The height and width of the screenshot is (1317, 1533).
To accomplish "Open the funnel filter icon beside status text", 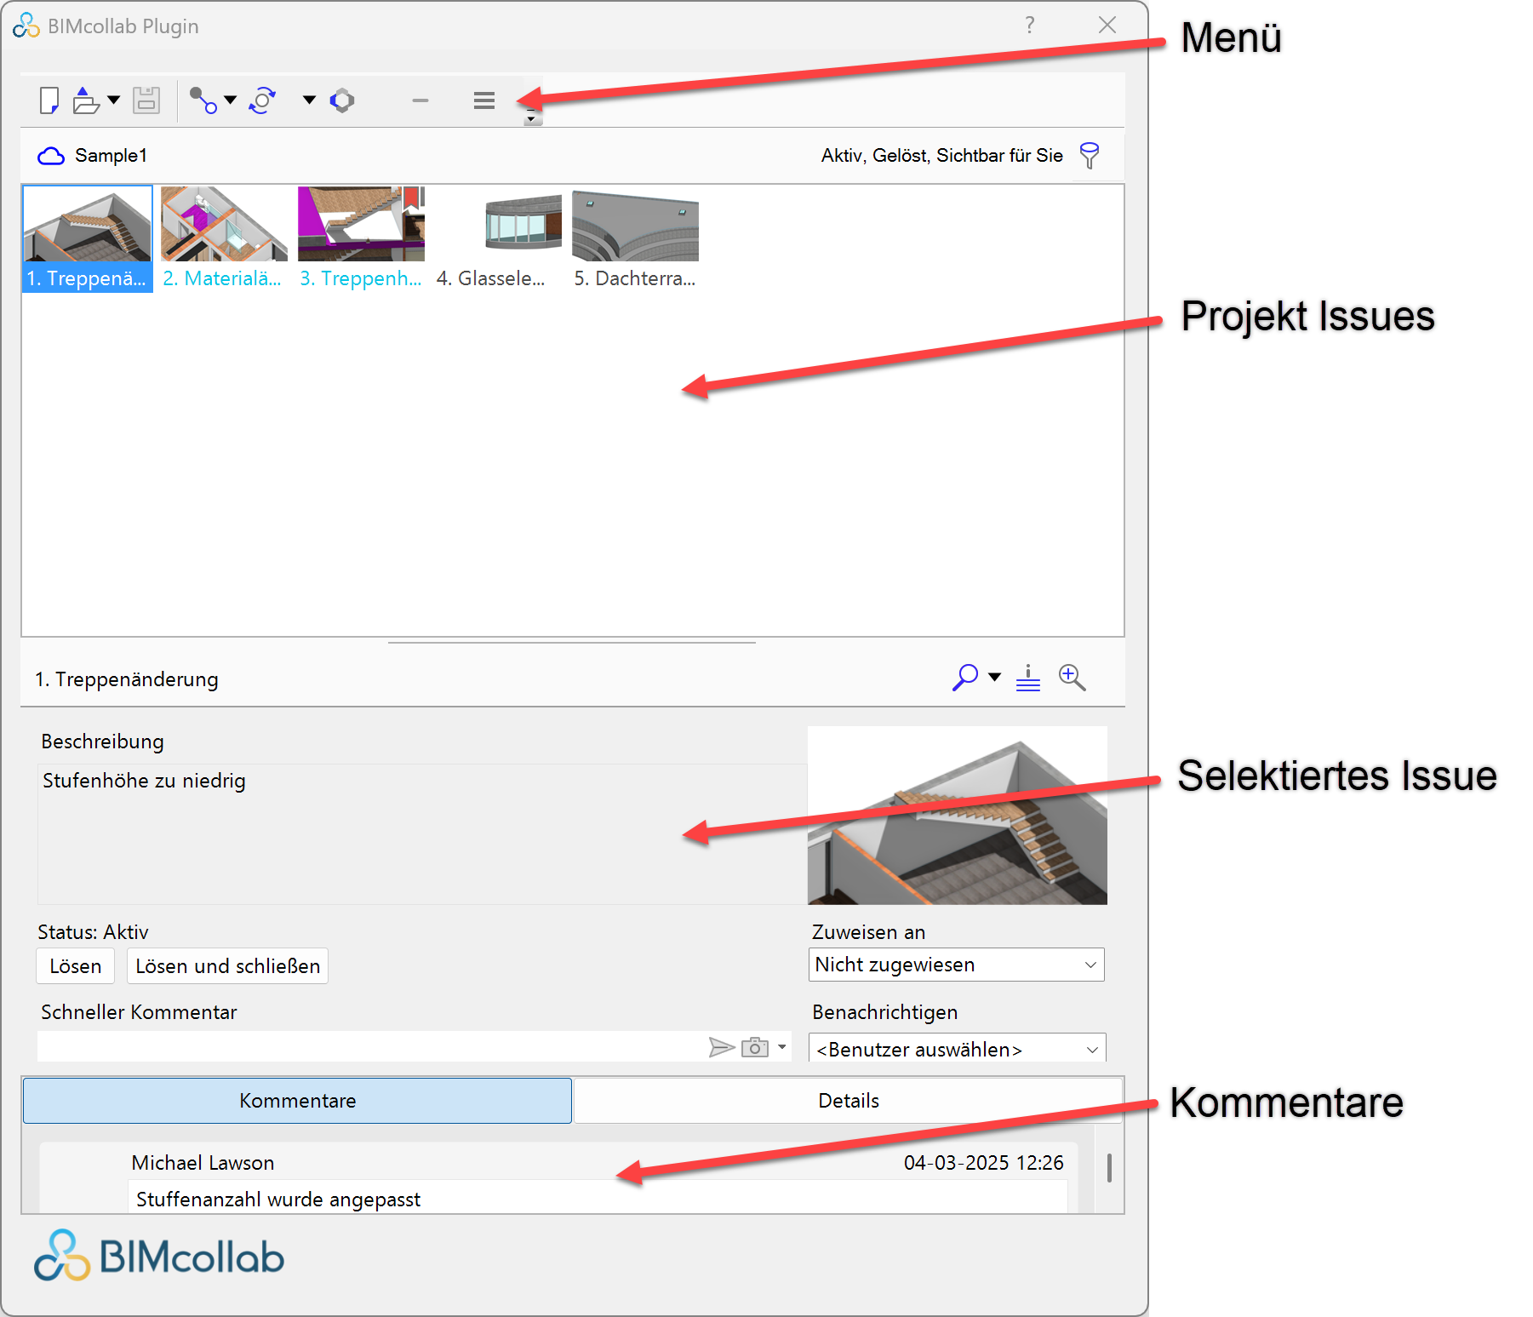I will pyautogui.click(x=1090, y=155).
